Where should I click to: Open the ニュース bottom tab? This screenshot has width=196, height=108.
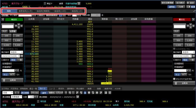(x=52, y=89)
